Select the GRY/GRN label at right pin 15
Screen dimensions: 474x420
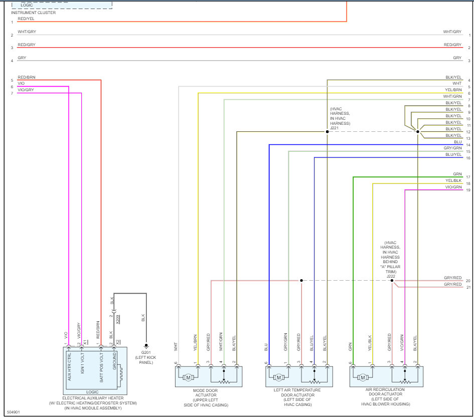click(x=452, y=148)
